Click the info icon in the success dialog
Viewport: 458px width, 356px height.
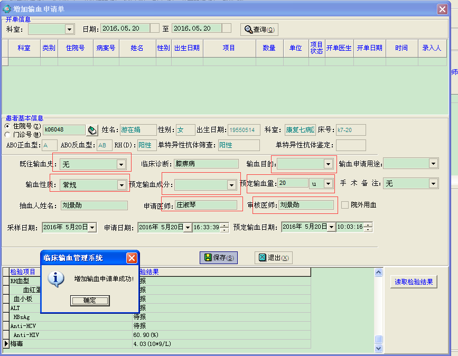pyautogui.click(x=56, y=279)
